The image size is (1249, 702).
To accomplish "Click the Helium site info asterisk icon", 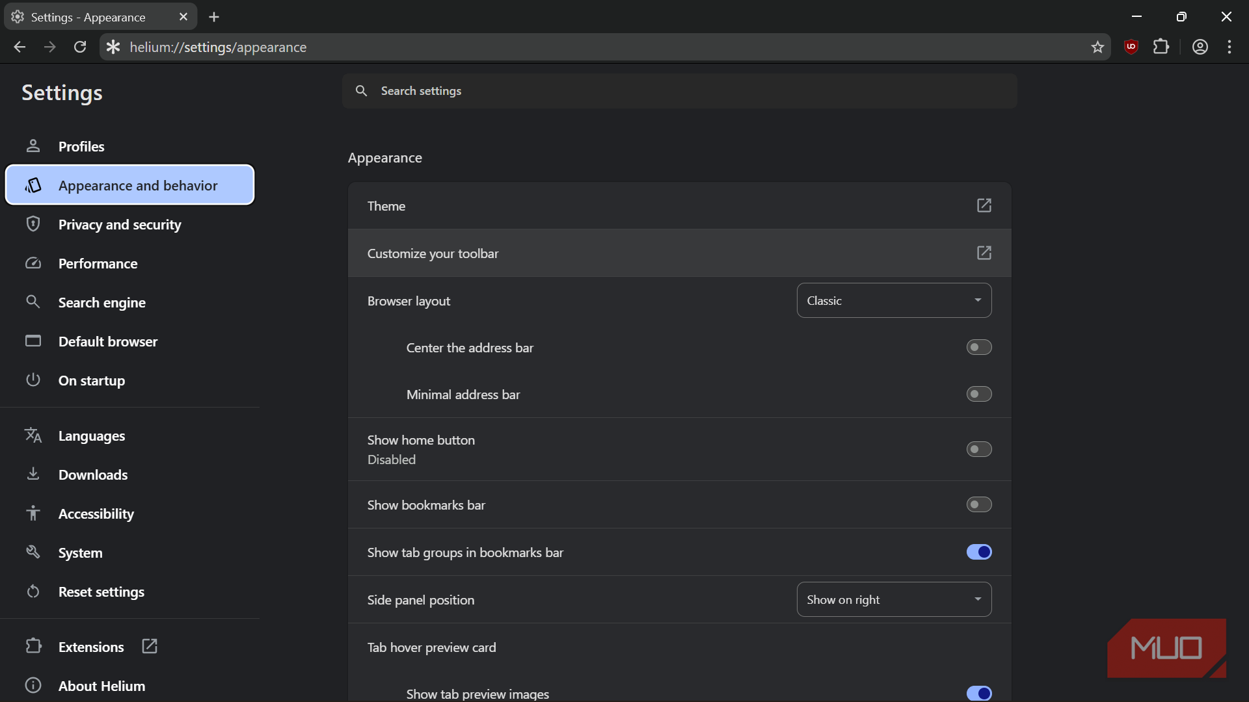I will point(113,47).
